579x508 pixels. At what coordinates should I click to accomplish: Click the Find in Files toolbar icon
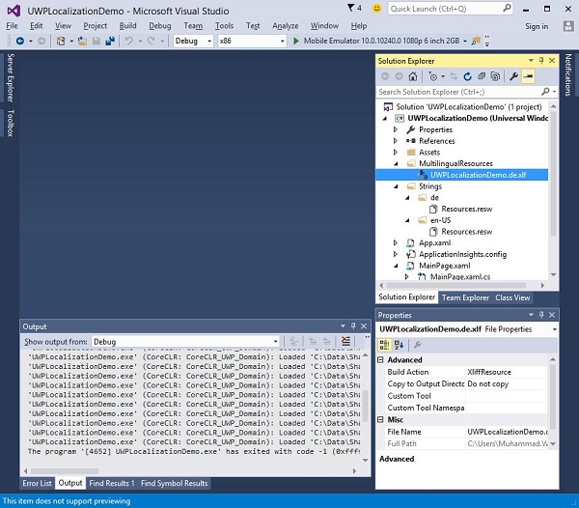tap(476, 41)
